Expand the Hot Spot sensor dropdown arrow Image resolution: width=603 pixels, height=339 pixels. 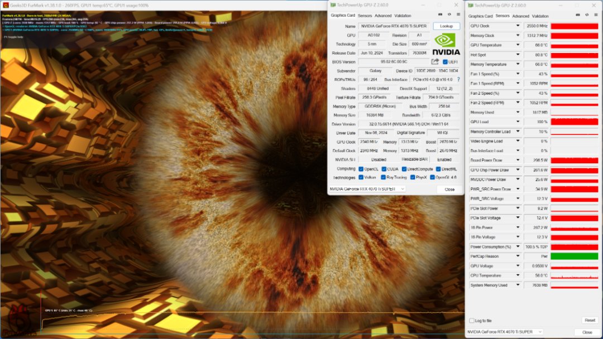click(518, 55)
